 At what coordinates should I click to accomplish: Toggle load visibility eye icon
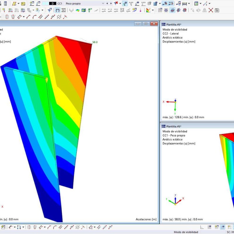[137, 4]
